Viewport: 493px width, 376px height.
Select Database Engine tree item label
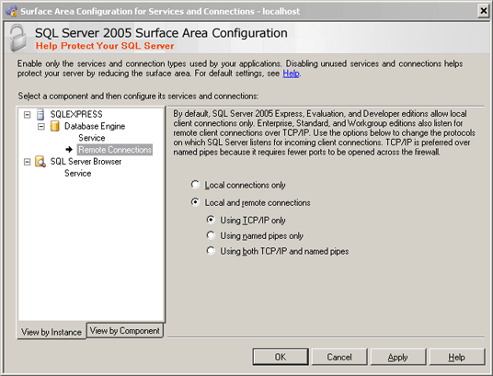coord(95,126)
